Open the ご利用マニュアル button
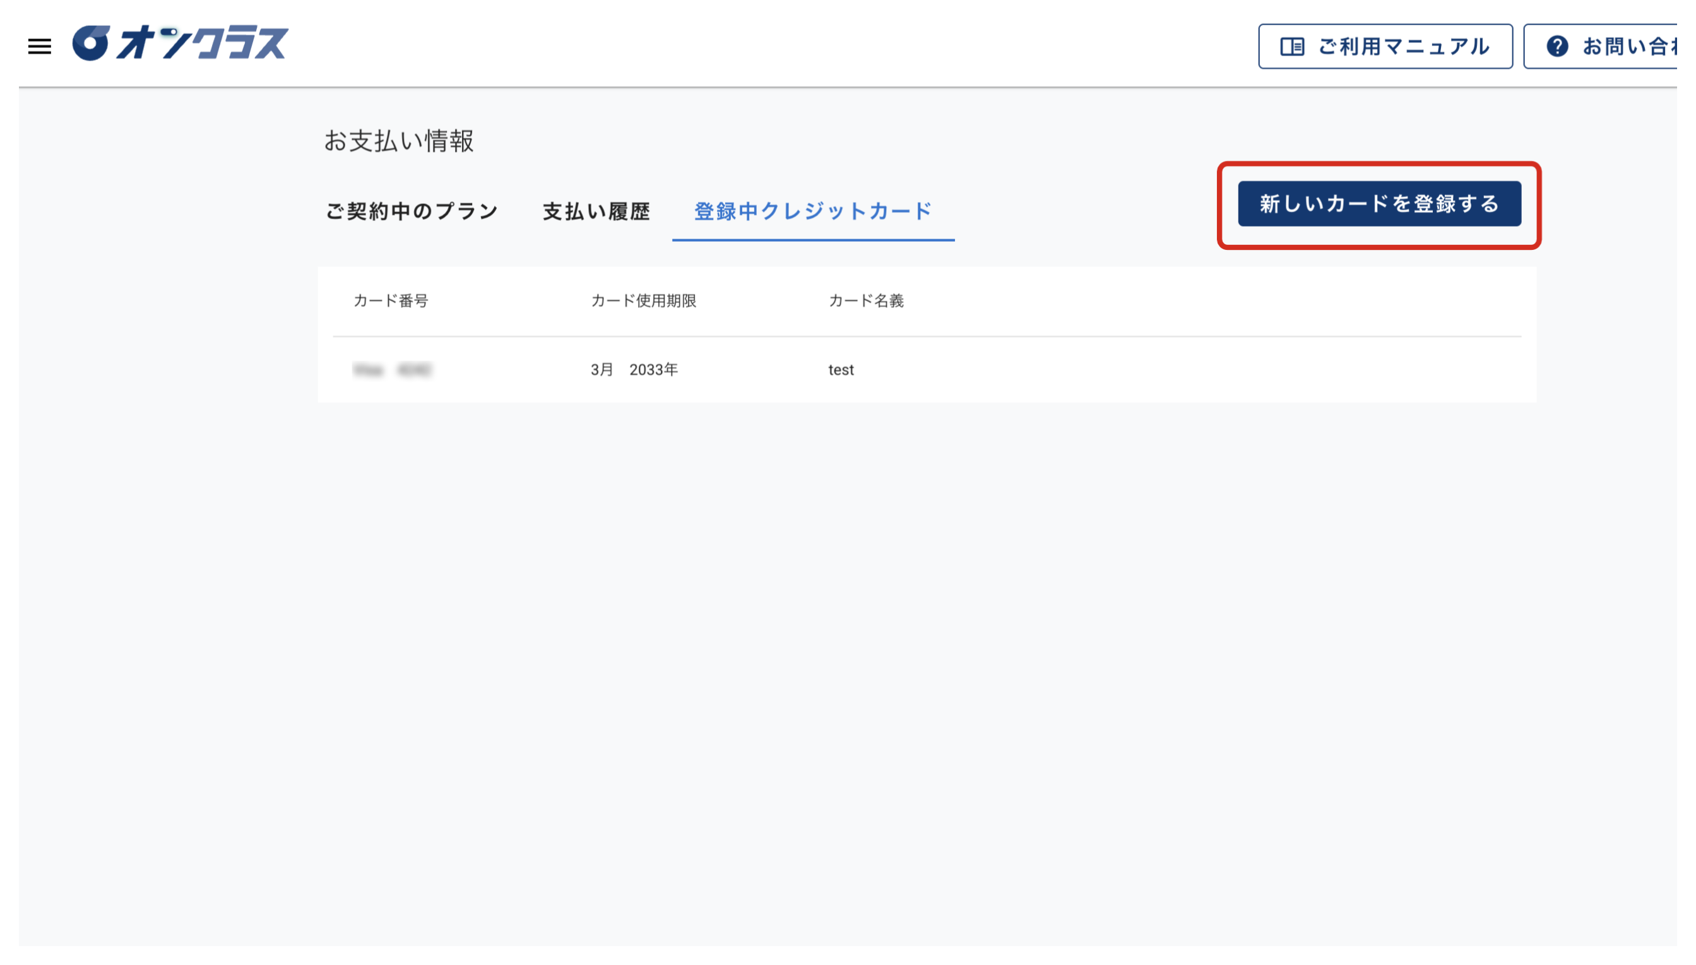The height and width of the screenshot is (965, 1696). point(1385,47)
